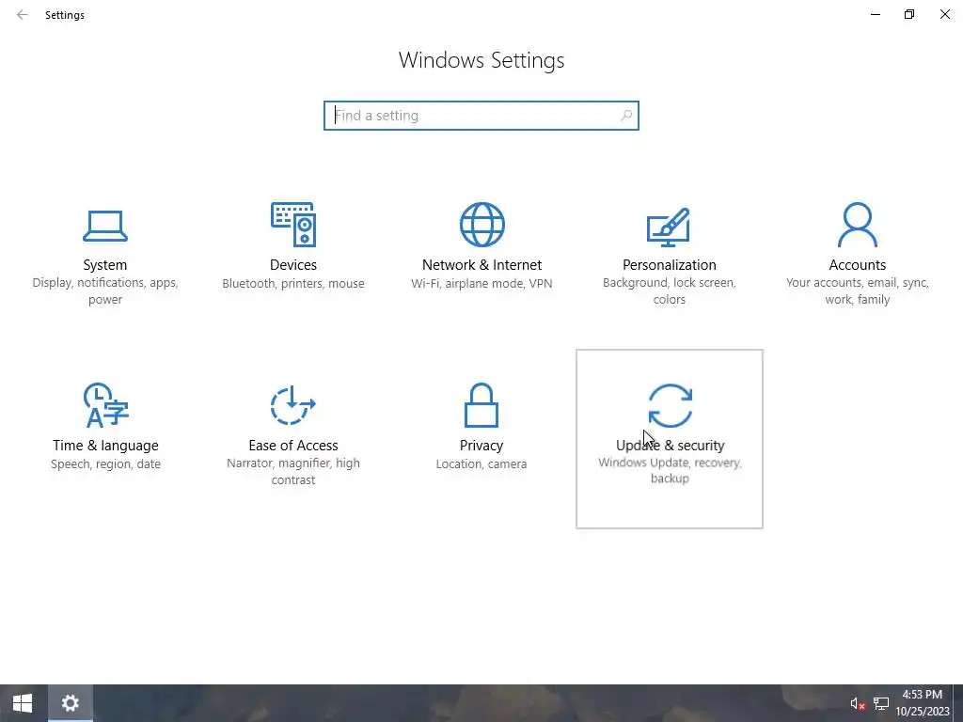
Task: Minimize the Settings window
Action: (876, 15)
